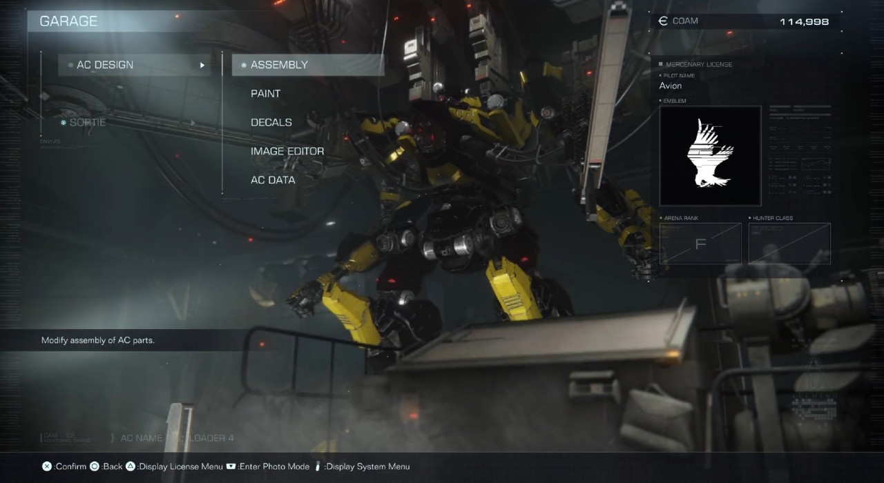The height and width of the screenshot is (483, 884).
Task: Click the touchpad Enter Photo Mode icon
Action: (x=231, y=466)
